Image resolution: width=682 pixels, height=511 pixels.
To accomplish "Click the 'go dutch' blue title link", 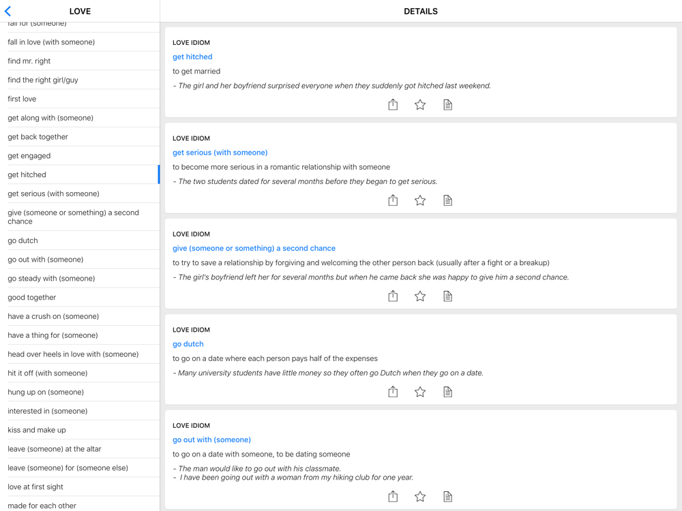I will click(188, 344).
